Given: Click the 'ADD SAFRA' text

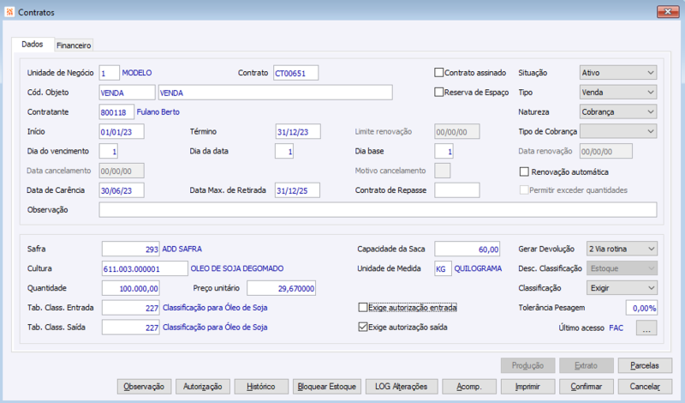Looking at the screenshot, I should 182,249.
